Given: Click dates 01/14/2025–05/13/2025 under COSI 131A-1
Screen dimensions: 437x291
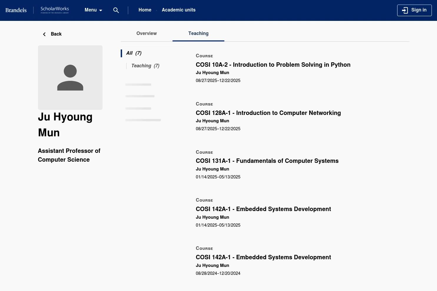Looking at the screenshot, I should [218, 177].
